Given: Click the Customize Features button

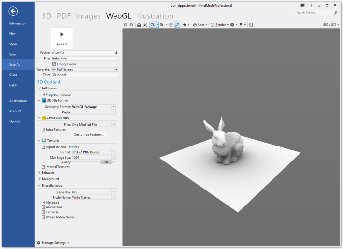Looking at the screenshot, I should (x=89, y=135).
